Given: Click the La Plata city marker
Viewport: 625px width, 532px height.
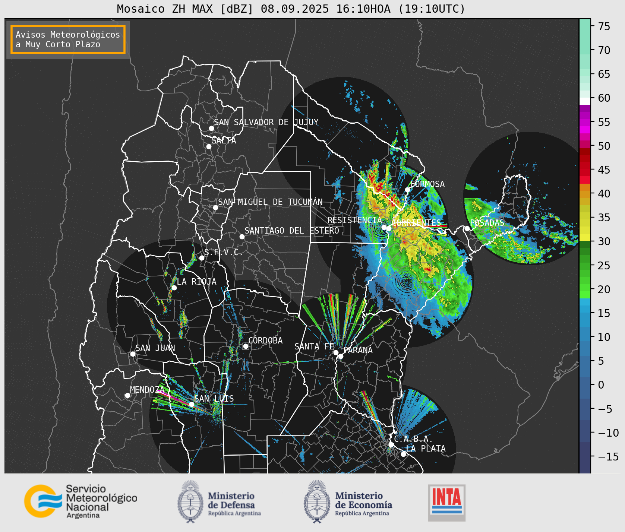Looking at the screenshot, I should click(403, 454).
